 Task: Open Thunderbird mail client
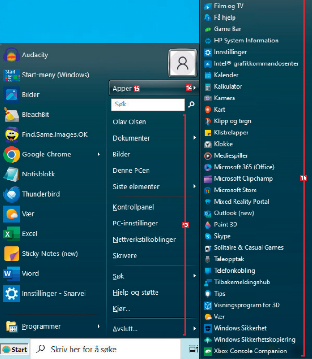click(41, 194)
